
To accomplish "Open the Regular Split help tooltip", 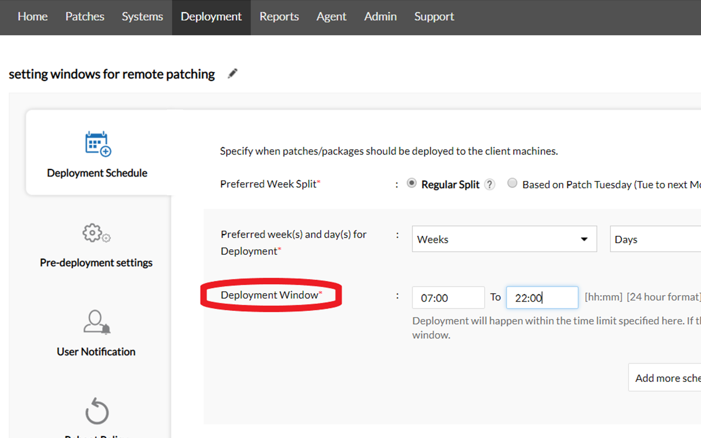I will 489,184.
